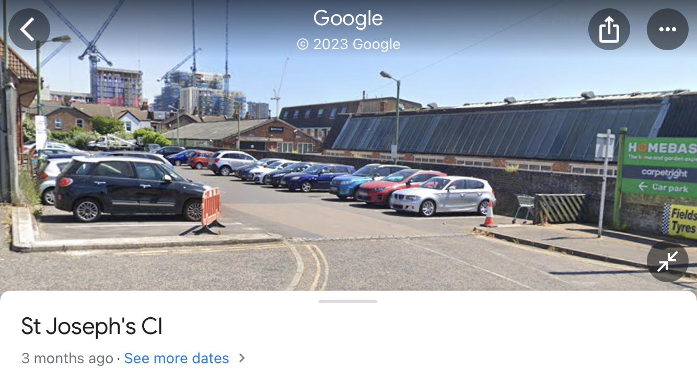Click the Fields Tyres checkered sign
The width and height of the screenshot is (697, 392).
679,221
